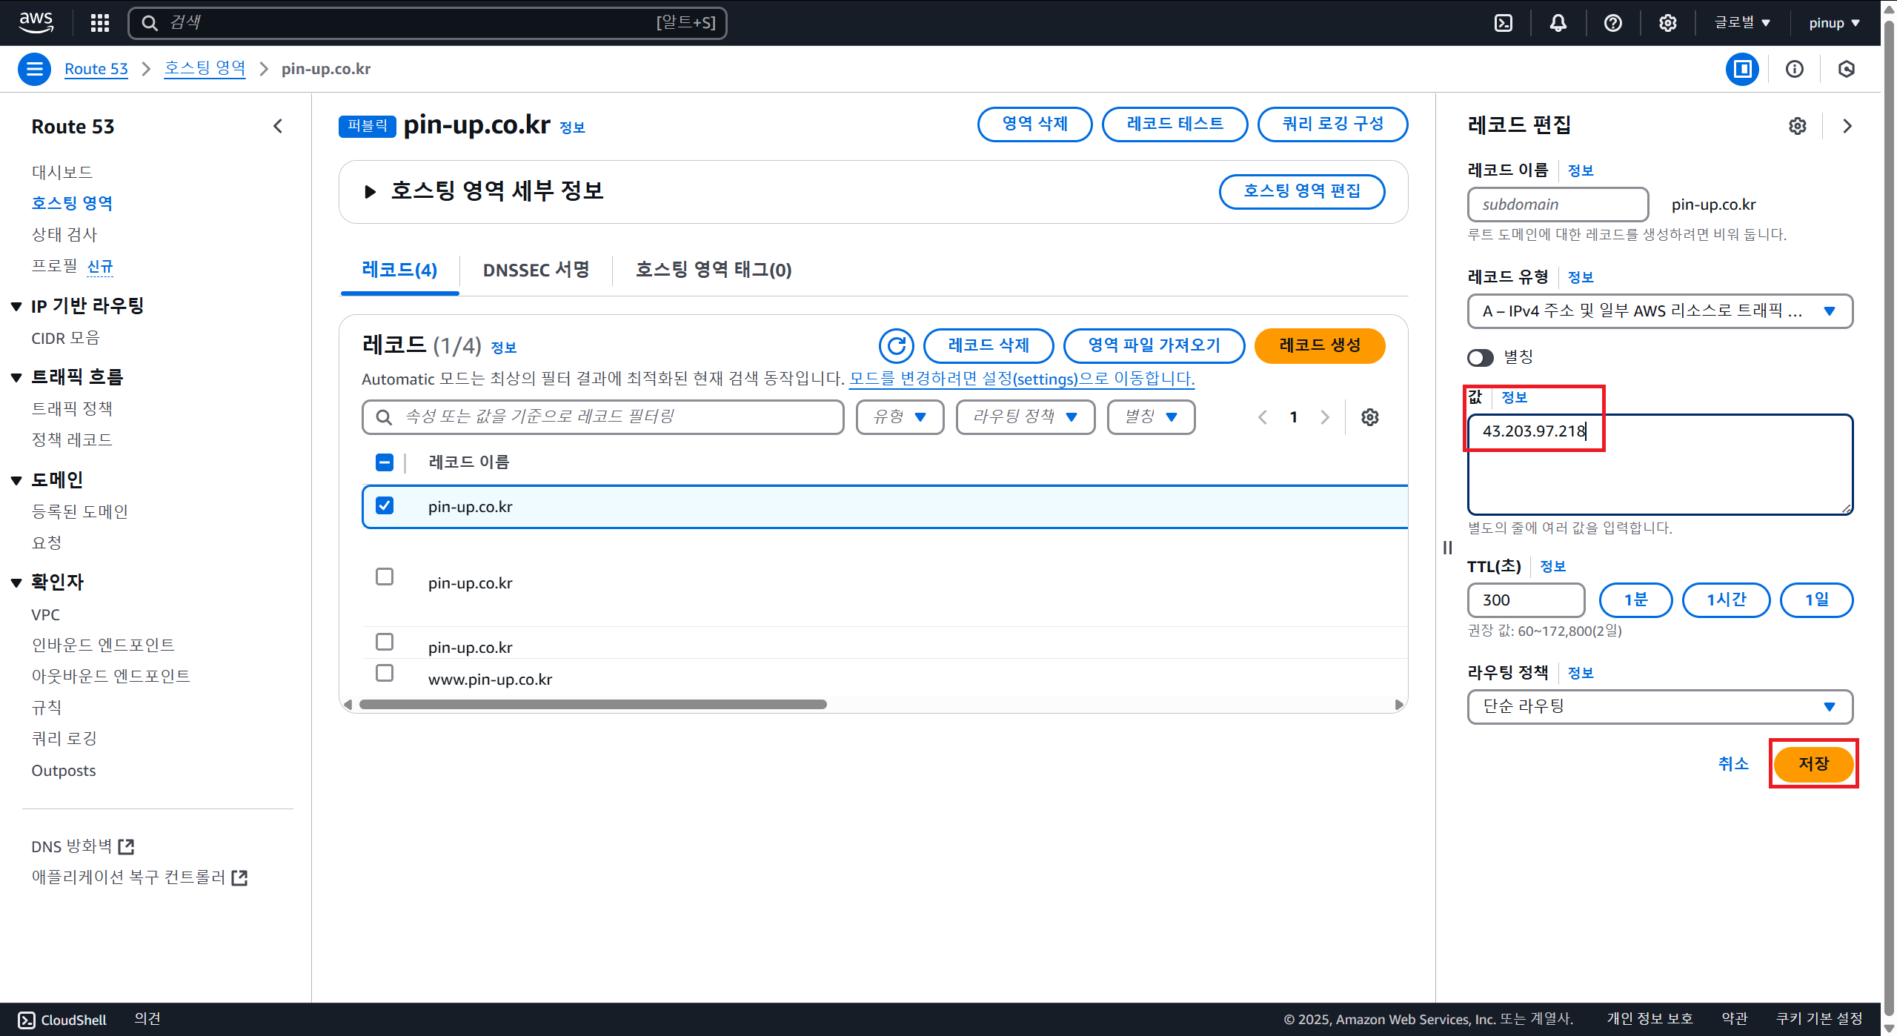The height and width of the screenshot is (1036, 1897).
Task: Click the 값 textarea with IP address
Action: pos(1660,464)
